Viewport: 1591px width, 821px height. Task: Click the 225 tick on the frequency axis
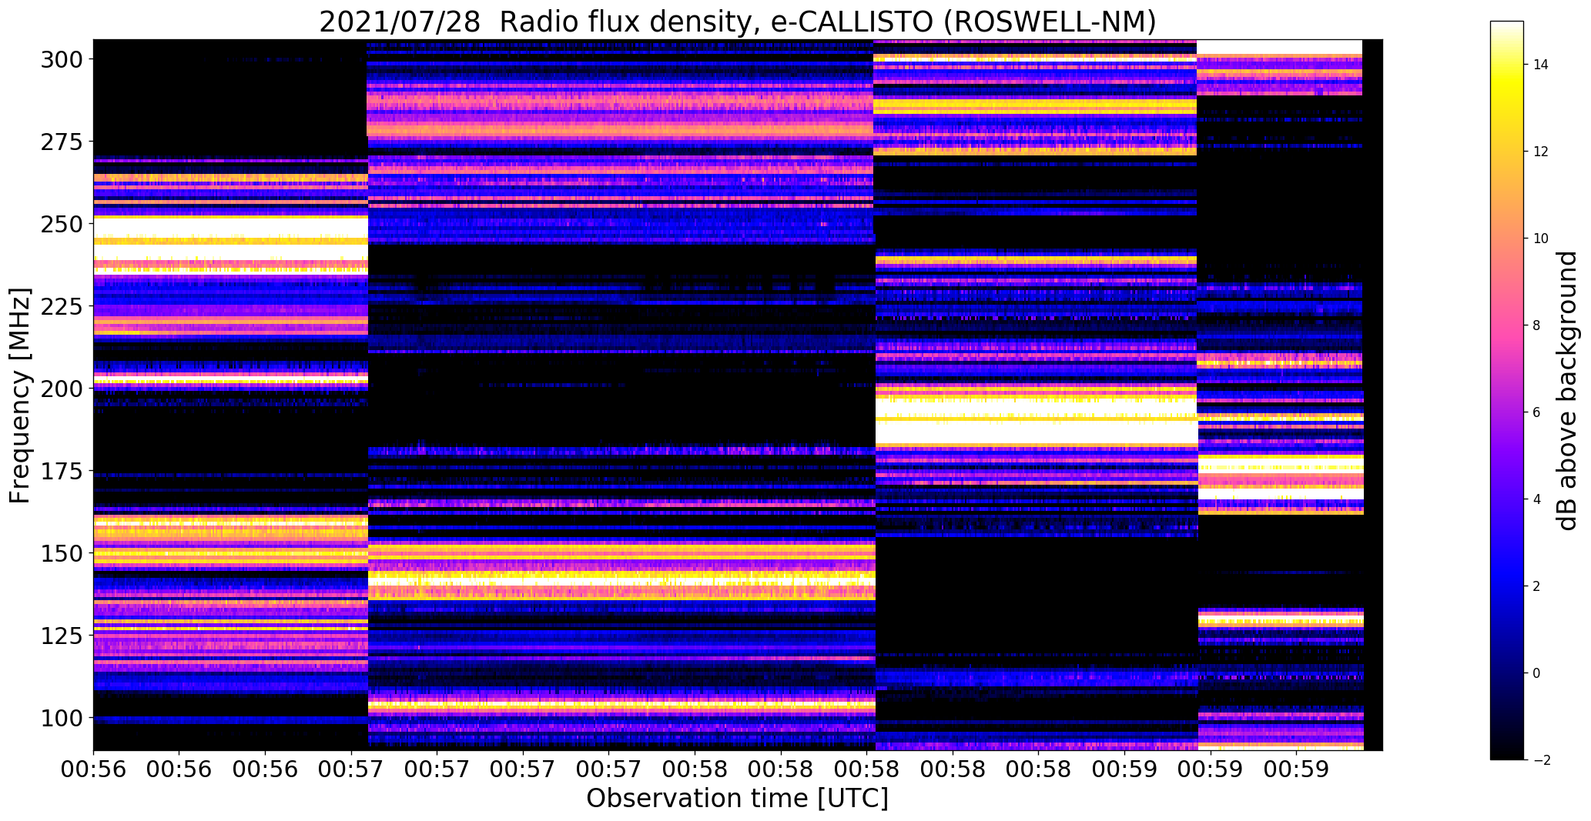point(62,306)
